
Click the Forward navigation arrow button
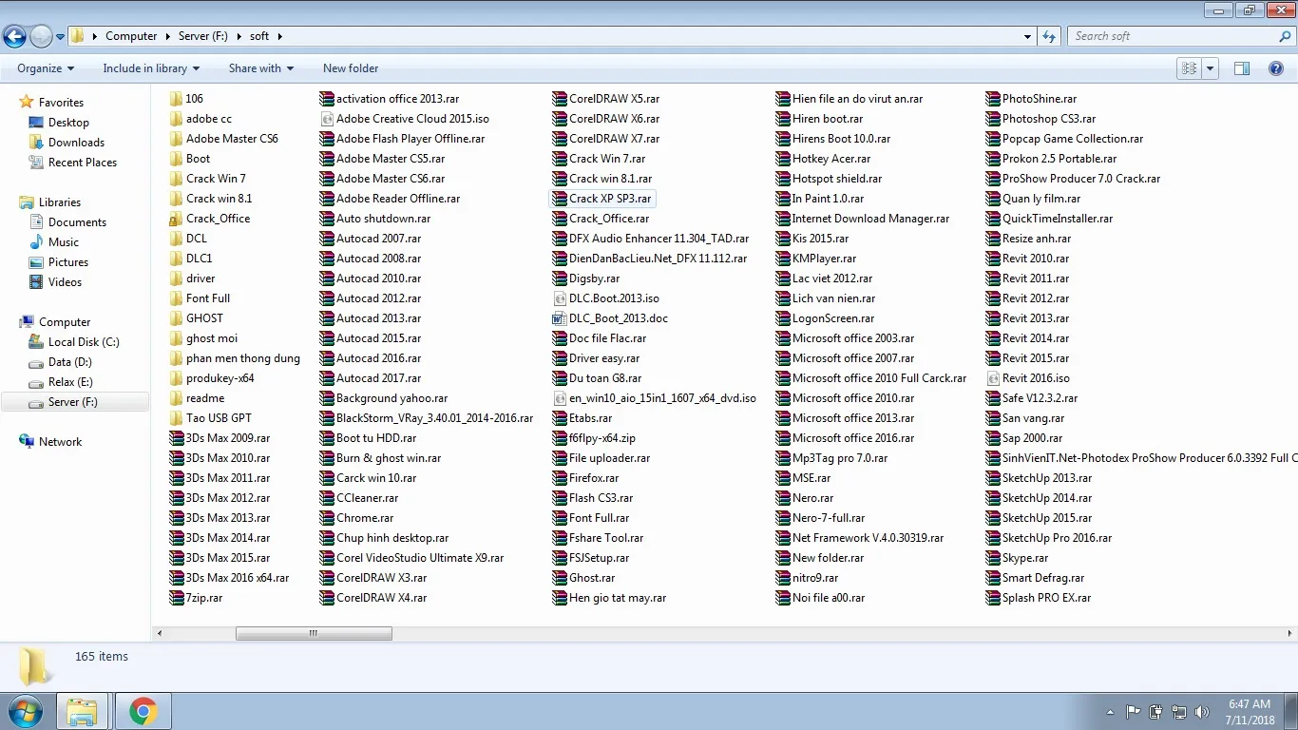[41, 36]
